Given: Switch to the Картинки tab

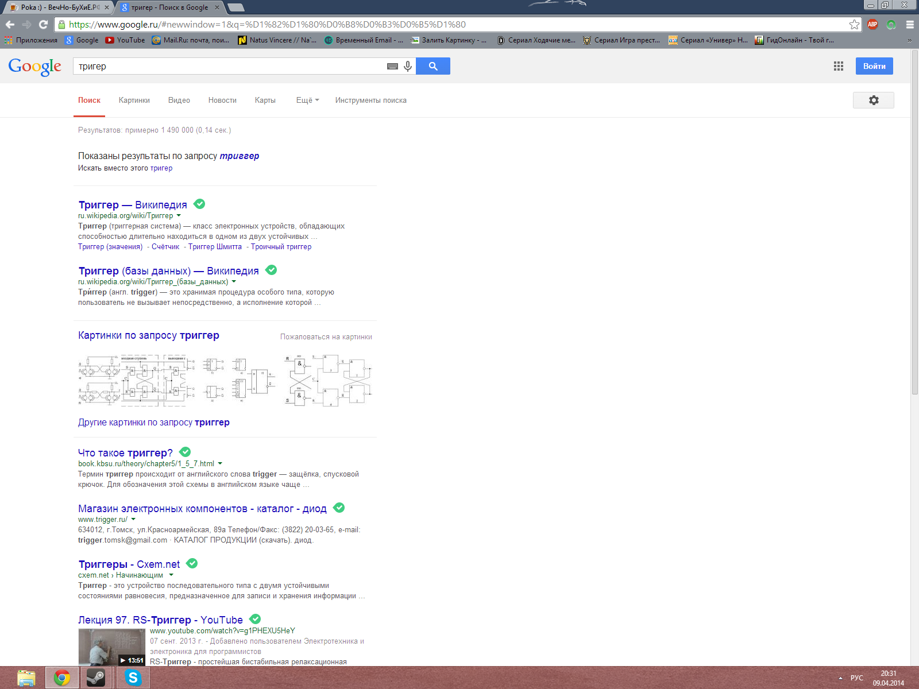Looking at the screenshot, I should 134,100.
